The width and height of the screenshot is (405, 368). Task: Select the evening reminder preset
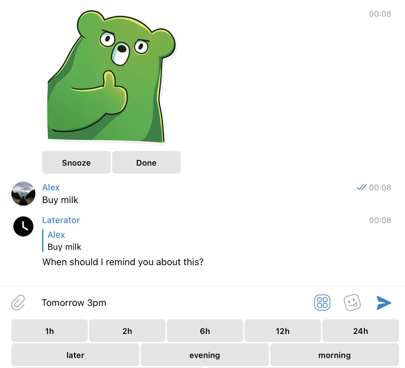click(205, 355)
